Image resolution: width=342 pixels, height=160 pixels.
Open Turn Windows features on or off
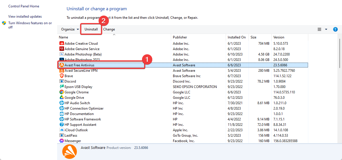tap(30, 25)
